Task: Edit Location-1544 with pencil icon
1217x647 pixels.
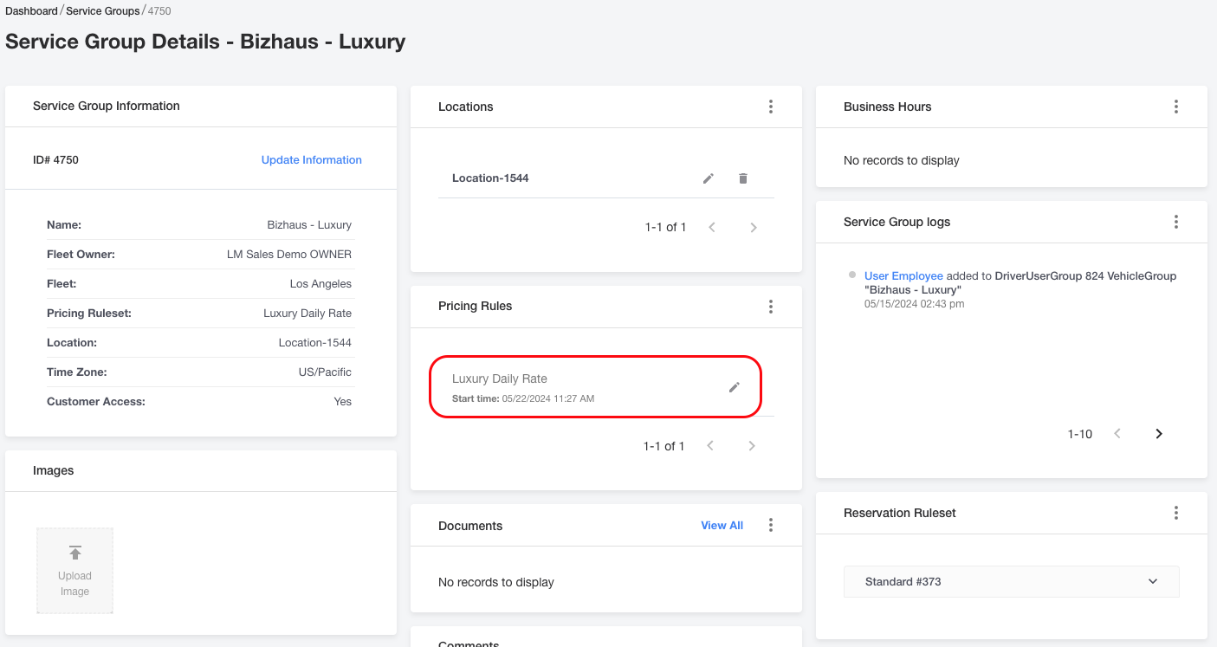Action: [709, 178]
